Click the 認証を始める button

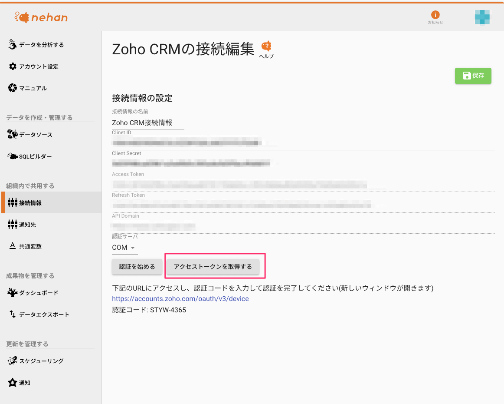tap(137, 267)
